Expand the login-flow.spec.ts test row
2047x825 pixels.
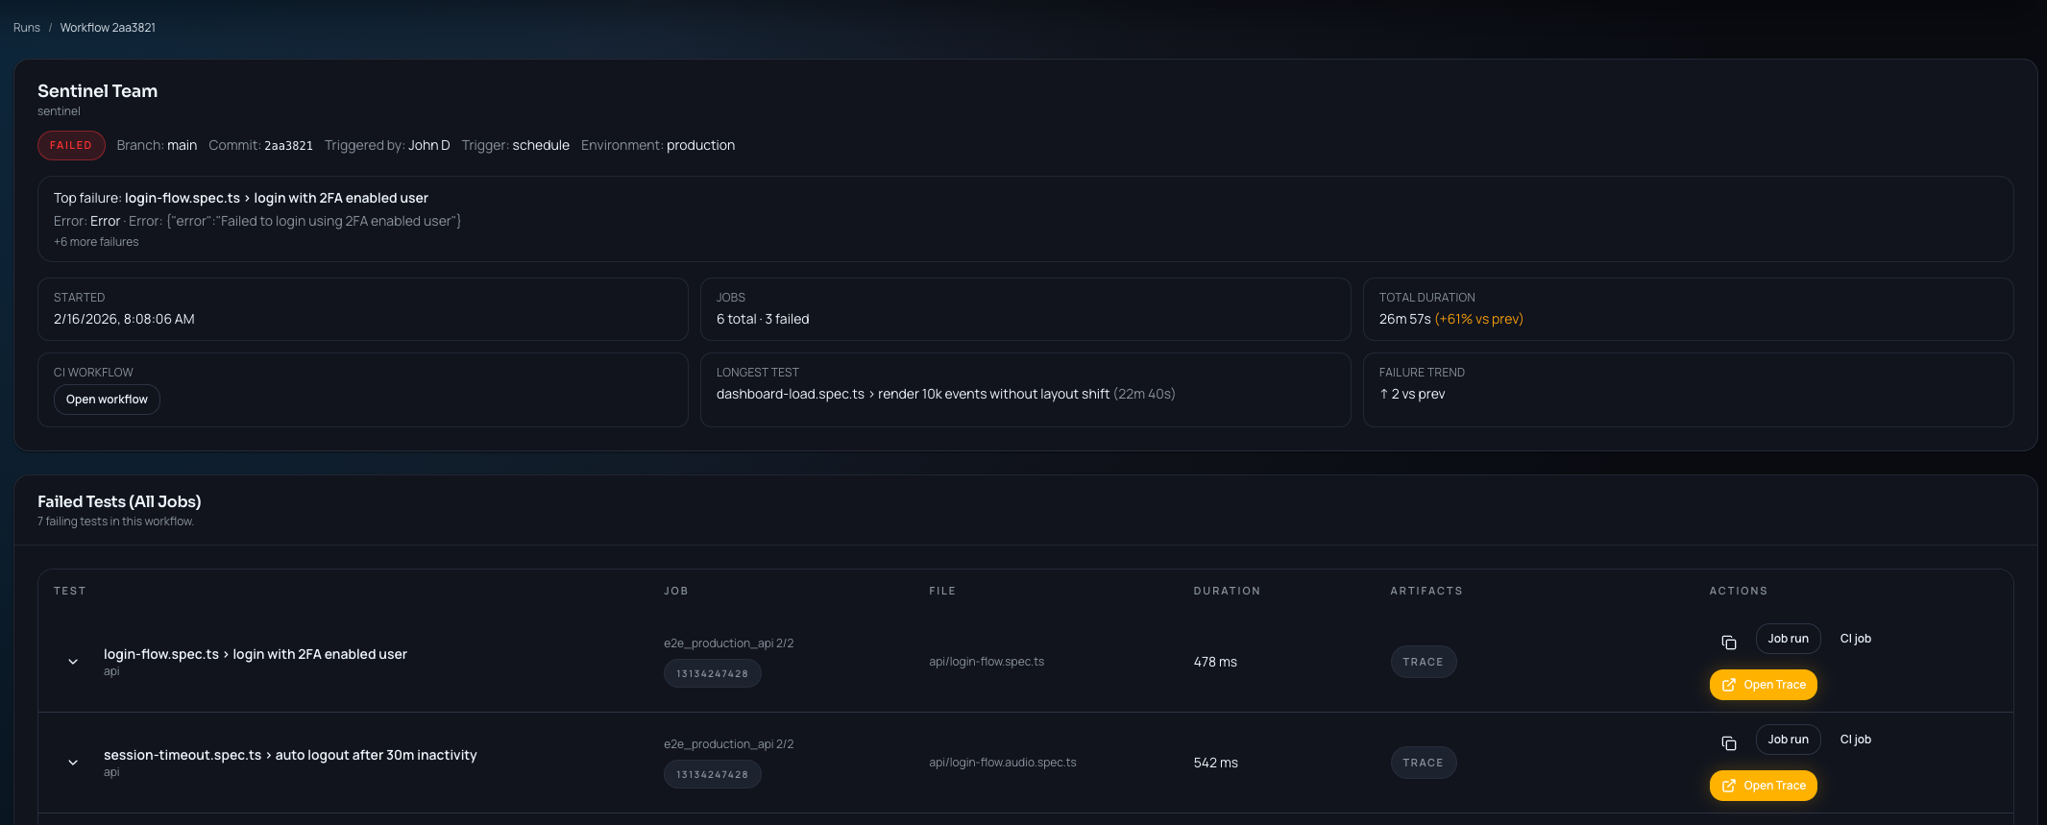pos(73,662)
